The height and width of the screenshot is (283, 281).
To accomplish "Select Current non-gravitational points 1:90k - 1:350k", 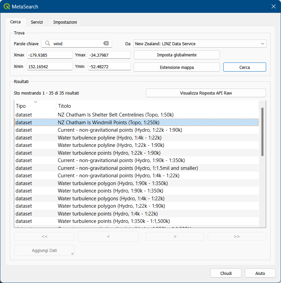I will pos(136,160).
